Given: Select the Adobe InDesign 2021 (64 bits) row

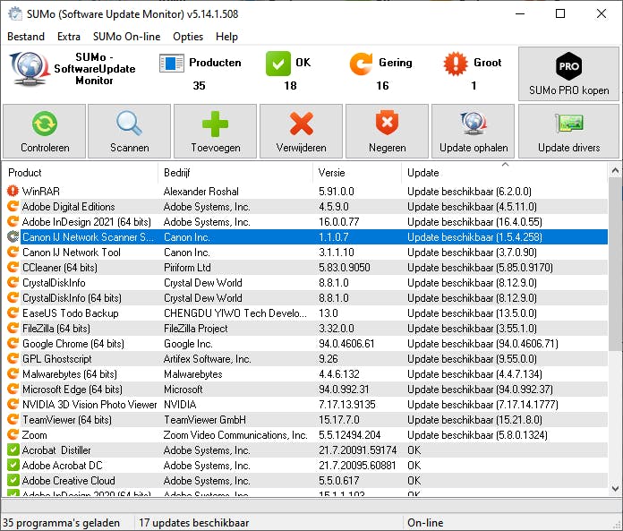Looking at the screenshot, I should click(307, 222).
